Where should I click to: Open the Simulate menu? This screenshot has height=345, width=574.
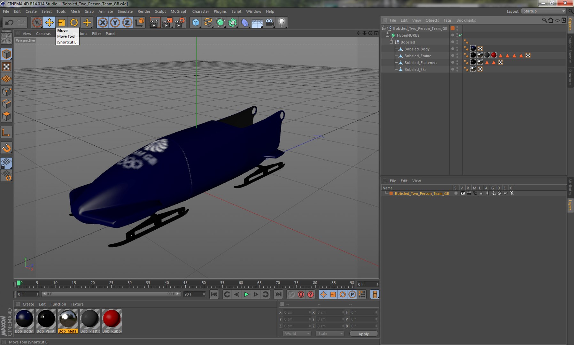coord(125,11)
